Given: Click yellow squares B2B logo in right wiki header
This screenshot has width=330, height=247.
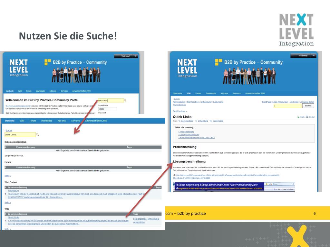Looking at the screenshot, I should 218,62.
